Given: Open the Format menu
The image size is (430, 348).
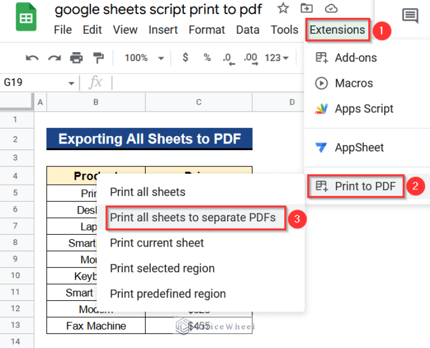Looking at the screenshot, I should (x=207, y=30).
